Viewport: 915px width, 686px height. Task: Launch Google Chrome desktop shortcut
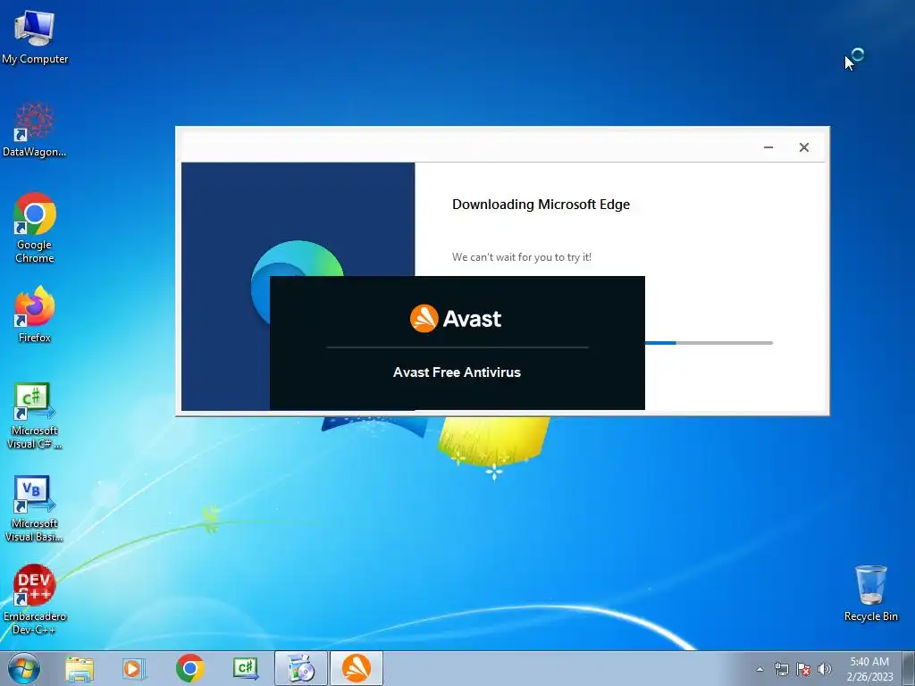point(35,228)
